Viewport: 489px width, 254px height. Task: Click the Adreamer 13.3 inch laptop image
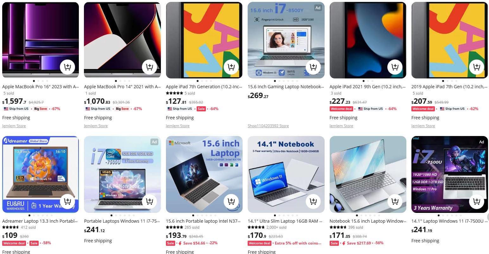[41, 174]
